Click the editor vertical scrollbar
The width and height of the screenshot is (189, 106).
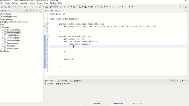188,44
